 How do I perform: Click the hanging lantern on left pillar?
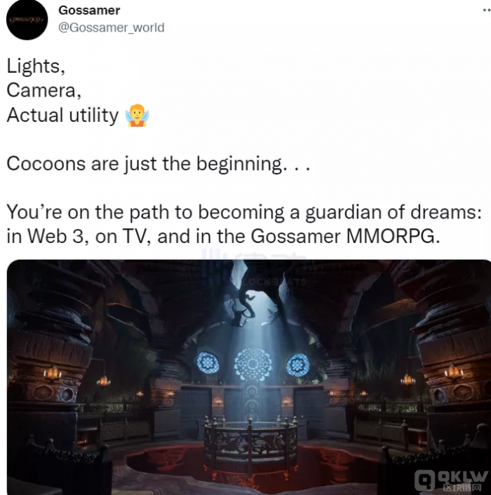(x=53, y=374)
